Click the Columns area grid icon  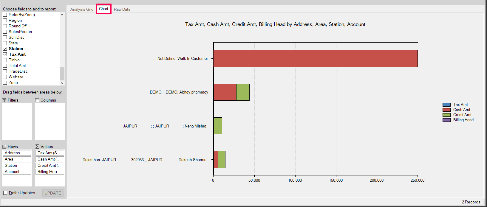point(37,100)
